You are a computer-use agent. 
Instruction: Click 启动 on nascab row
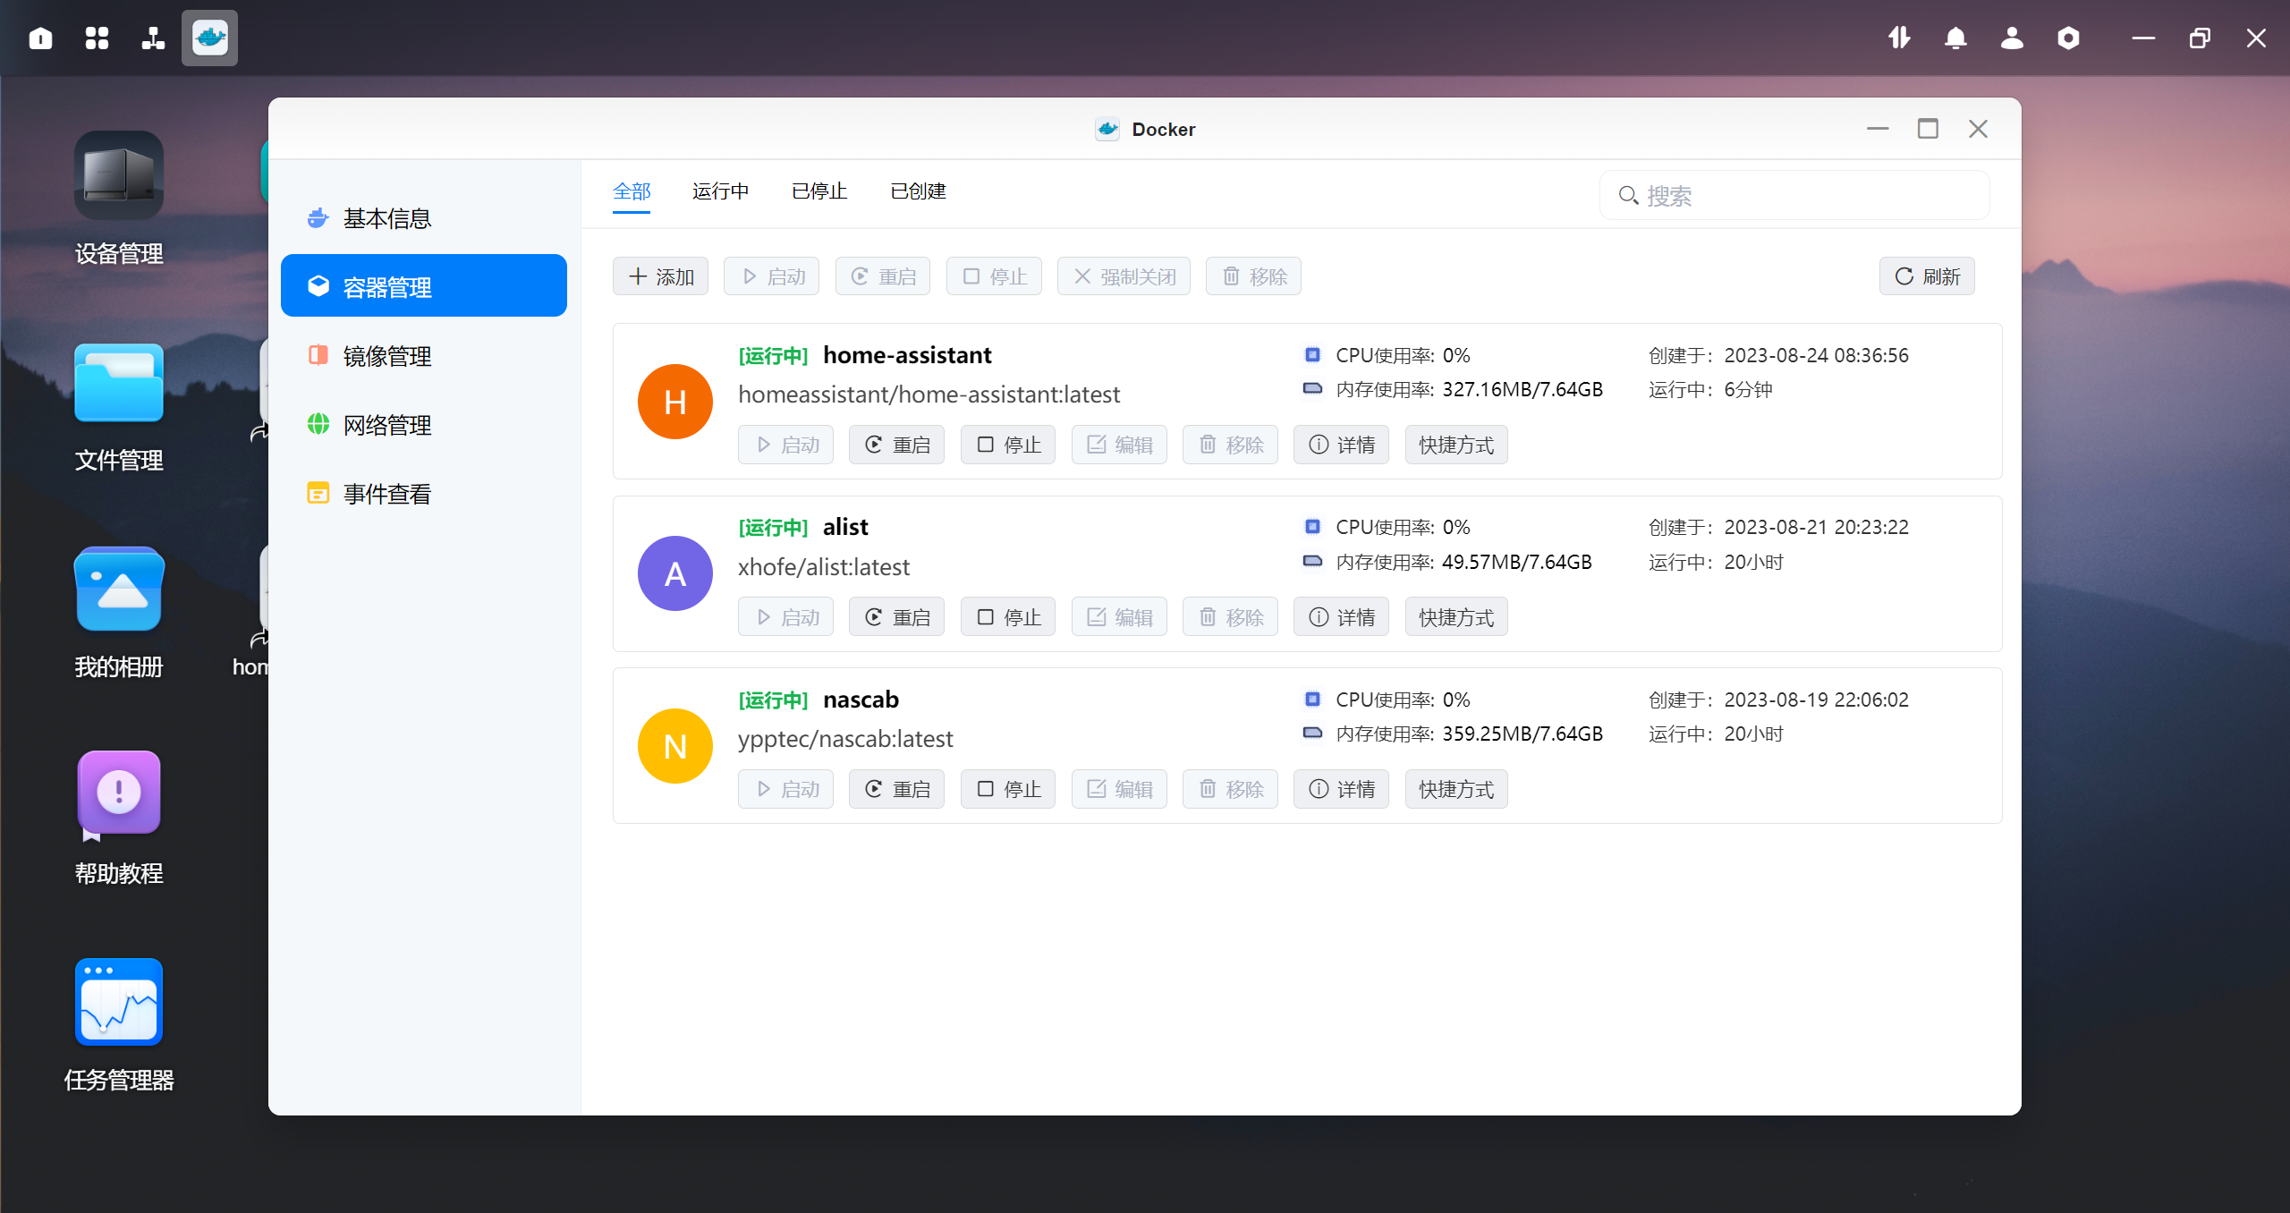click(785, 789)
